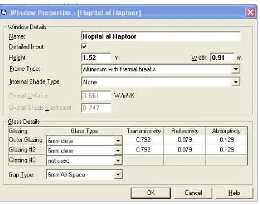Viewport: 260px width, 205px height.
Task: Select Outer Glazing absorptivity cell 0.129
Action: [227, 140]
